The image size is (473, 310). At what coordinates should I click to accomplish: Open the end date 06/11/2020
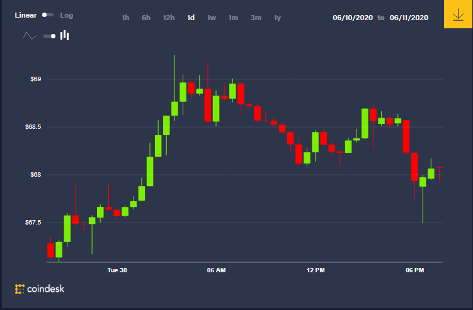[x=409, y=18]
